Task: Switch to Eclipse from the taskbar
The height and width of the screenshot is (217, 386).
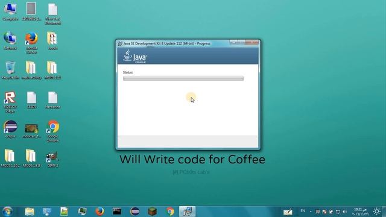Action: (x=134, y=212)
